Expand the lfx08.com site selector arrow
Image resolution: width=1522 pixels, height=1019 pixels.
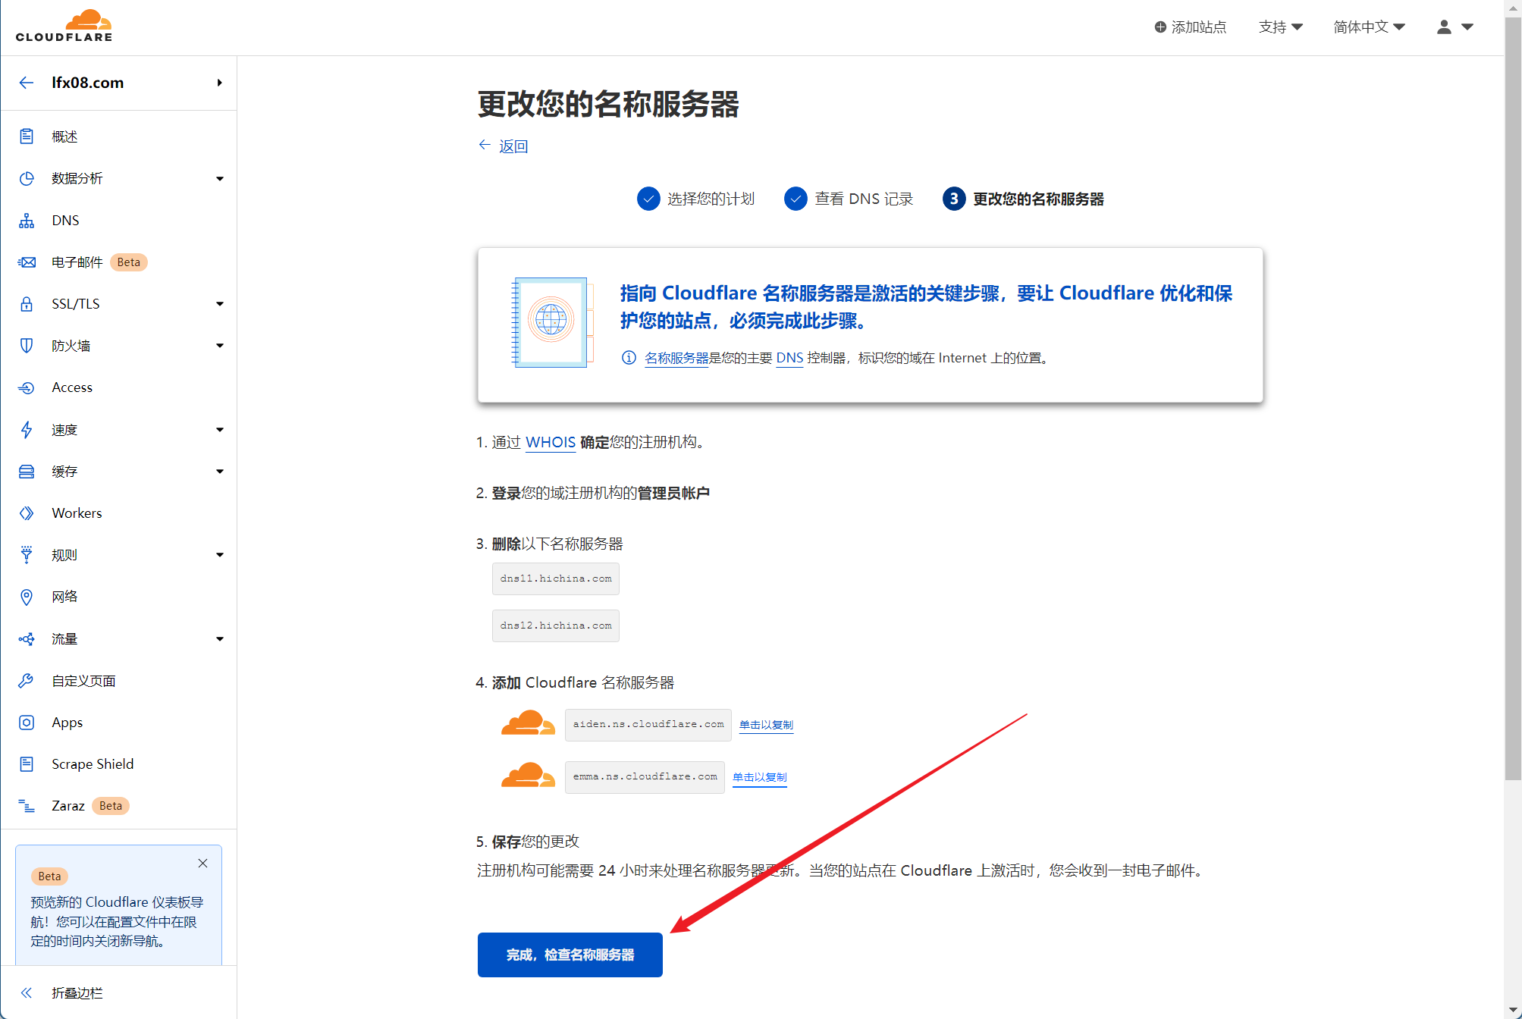click(219, 83)
